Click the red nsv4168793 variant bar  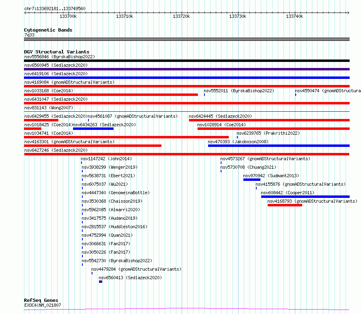[x=285, y=205]
